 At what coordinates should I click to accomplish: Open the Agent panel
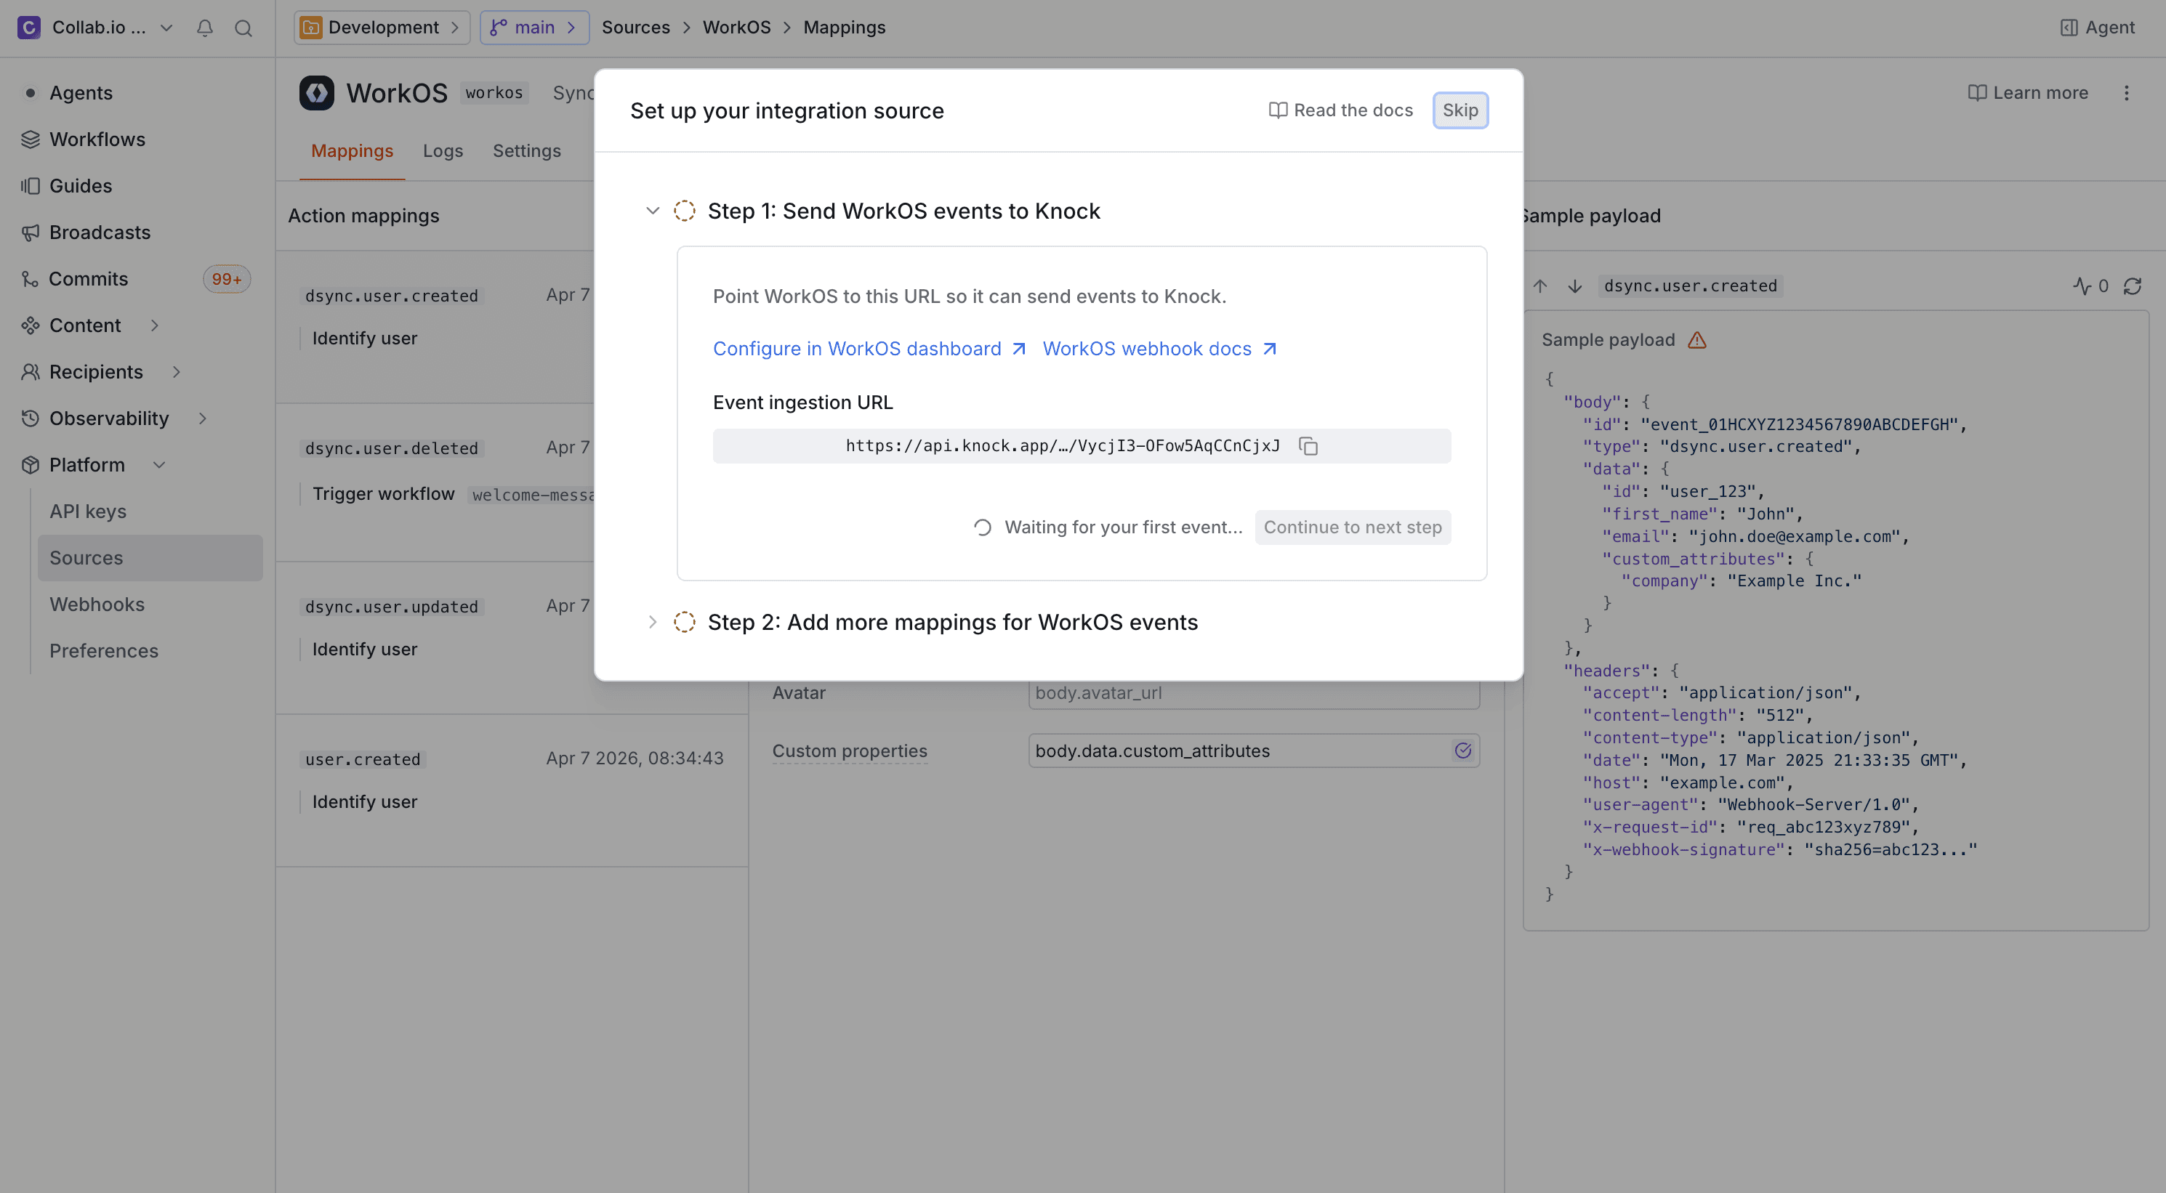(x=2097, y=28)
